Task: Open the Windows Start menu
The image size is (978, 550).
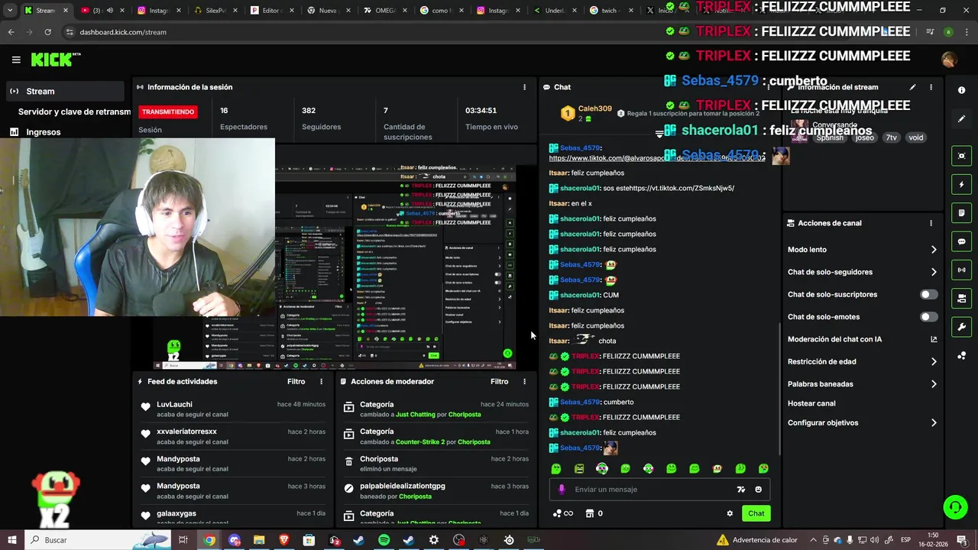Action: [11, 540]
